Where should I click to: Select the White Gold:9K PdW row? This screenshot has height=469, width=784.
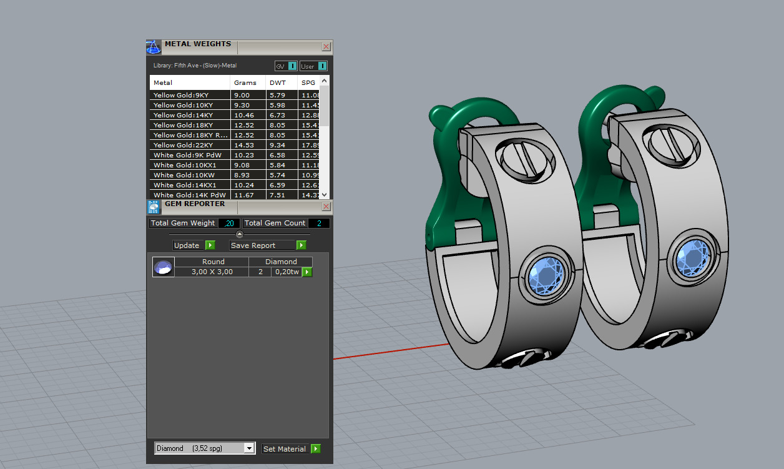click(x=235, y=155)
